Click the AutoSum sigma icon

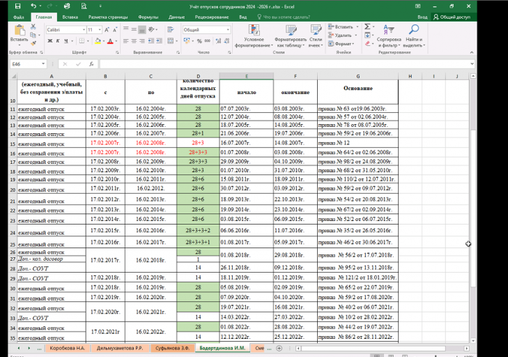click(367, 26)
